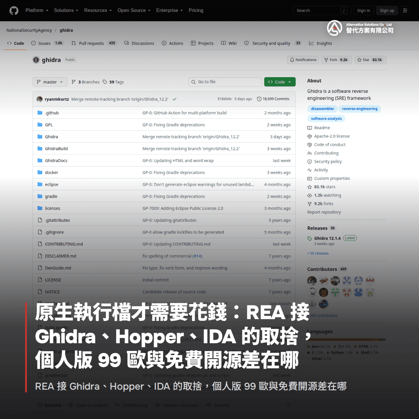
Task: Open the eclipse folder
Action: (x=51, y=184)
